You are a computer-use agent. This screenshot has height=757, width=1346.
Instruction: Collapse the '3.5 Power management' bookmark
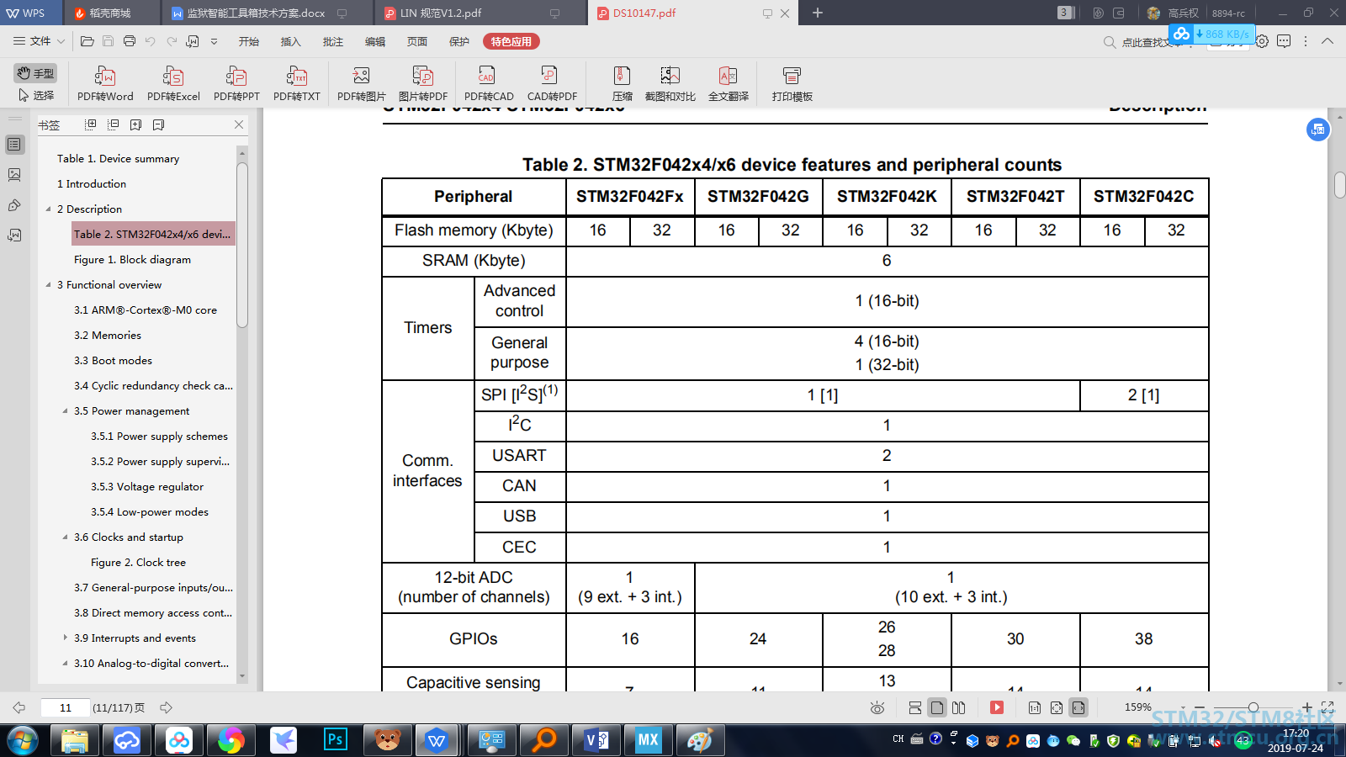(65, 411)
